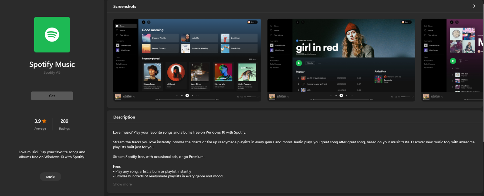Click the Liked Songs heart icon in first screenshot

(x=117, y=50)
